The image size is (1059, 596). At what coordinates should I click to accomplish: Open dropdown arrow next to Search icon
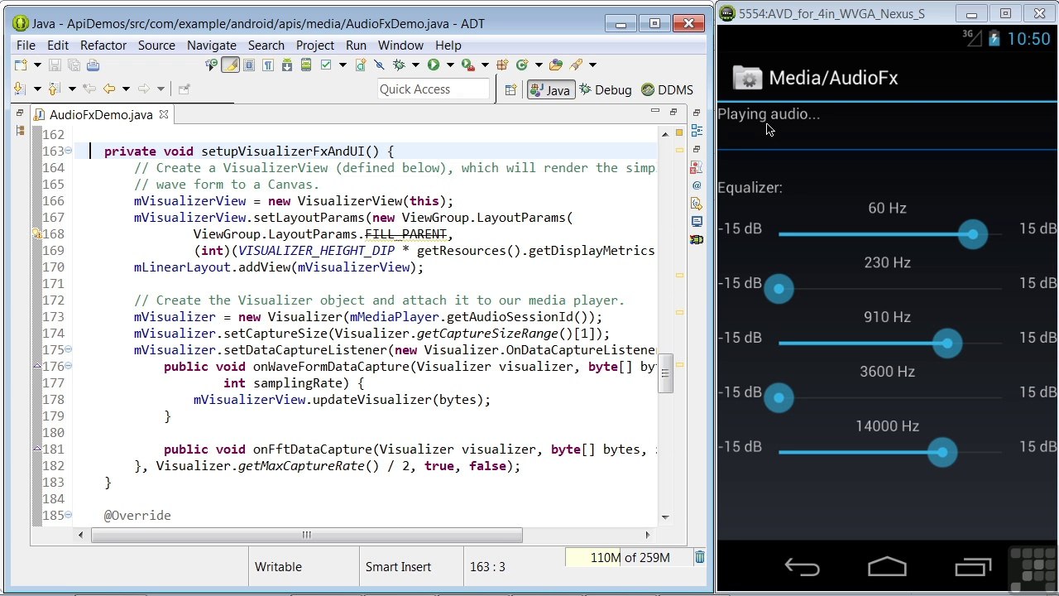592,65
